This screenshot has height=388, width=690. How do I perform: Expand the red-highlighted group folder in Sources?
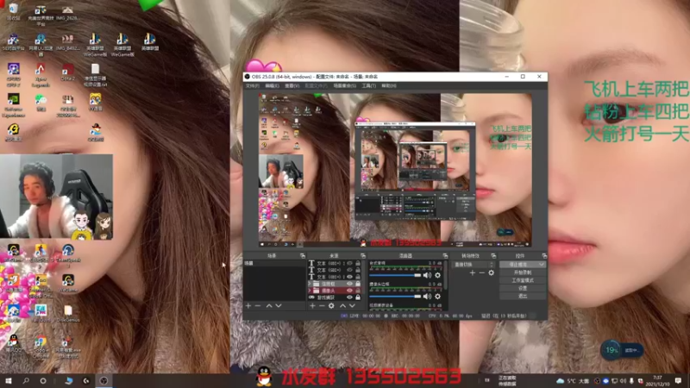click(310, 291)
